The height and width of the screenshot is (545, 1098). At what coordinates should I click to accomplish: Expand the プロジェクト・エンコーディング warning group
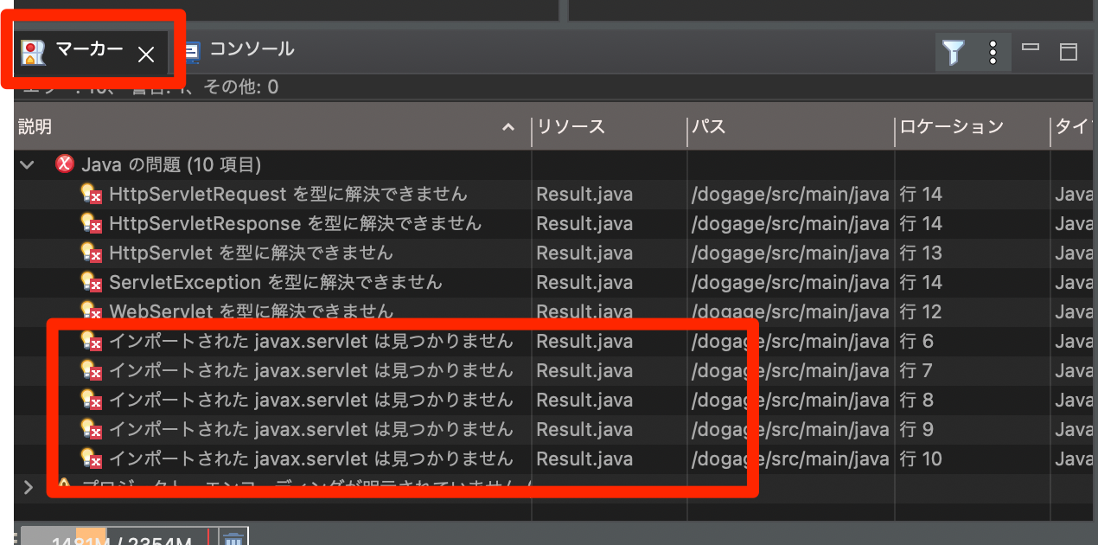(x=26, y=487)
